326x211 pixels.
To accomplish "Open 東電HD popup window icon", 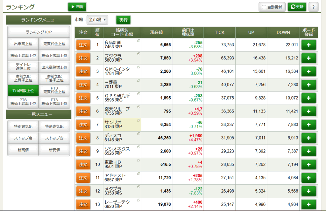I will point(139,160).
